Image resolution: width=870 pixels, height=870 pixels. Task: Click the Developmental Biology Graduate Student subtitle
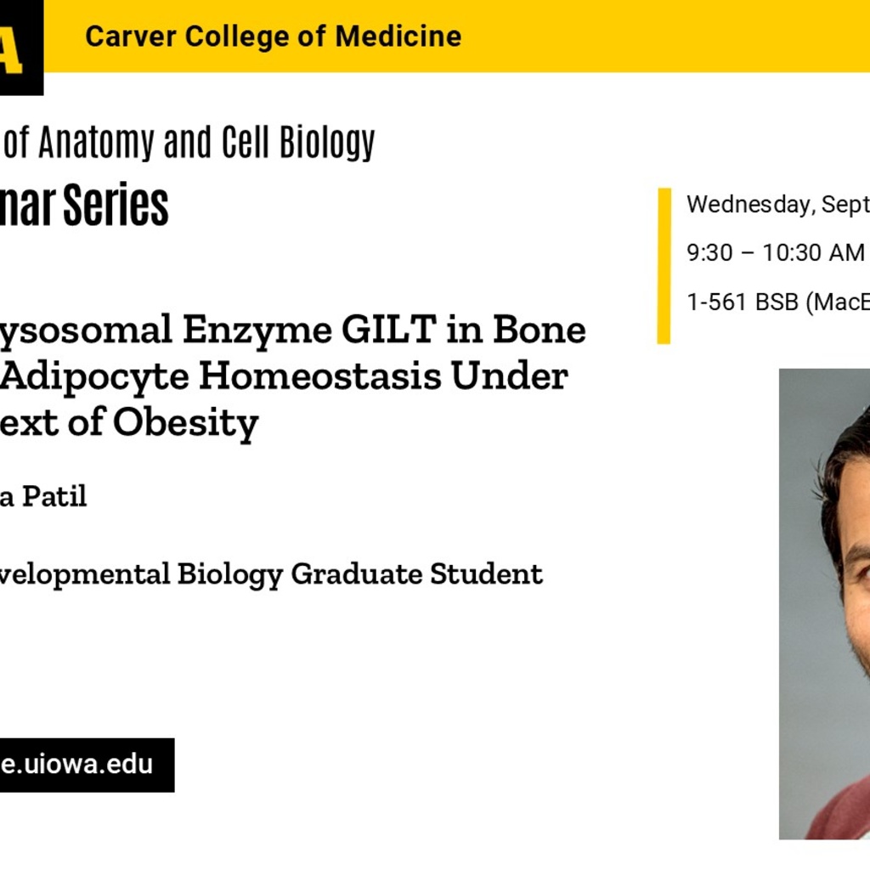click(271, 574)
